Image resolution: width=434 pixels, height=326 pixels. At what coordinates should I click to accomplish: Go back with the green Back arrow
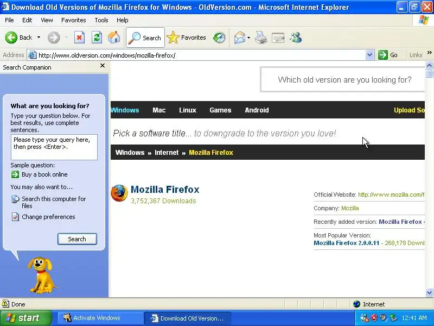[x=18, y=37]
